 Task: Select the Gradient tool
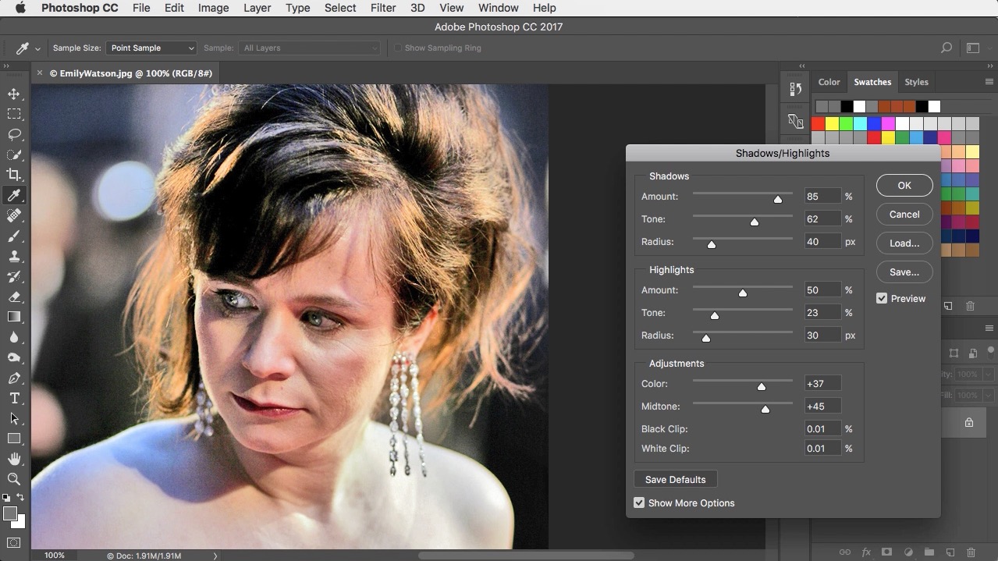tap(14, 317)
